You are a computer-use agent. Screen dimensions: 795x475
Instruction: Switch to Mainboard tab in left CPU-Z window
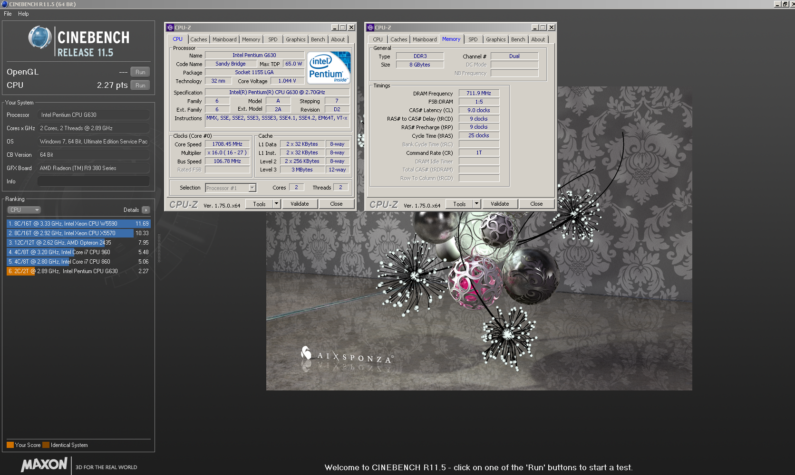click(x=224, y=39)
